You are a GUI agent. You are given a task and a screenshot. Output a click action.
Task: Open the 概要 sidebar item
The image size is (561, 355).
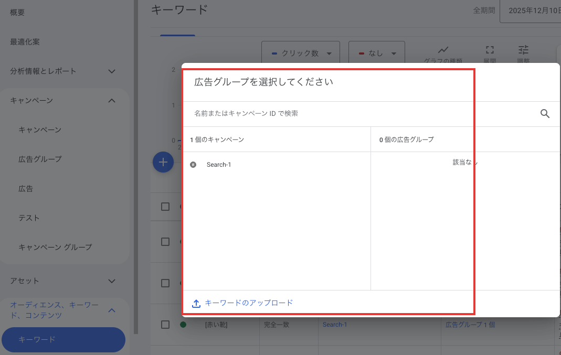pos(17,13)
